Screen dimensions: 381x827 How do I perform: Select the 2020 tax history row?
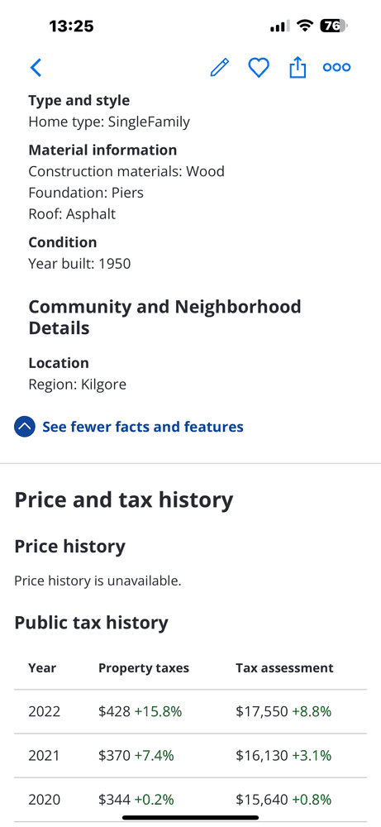[190, 800]
